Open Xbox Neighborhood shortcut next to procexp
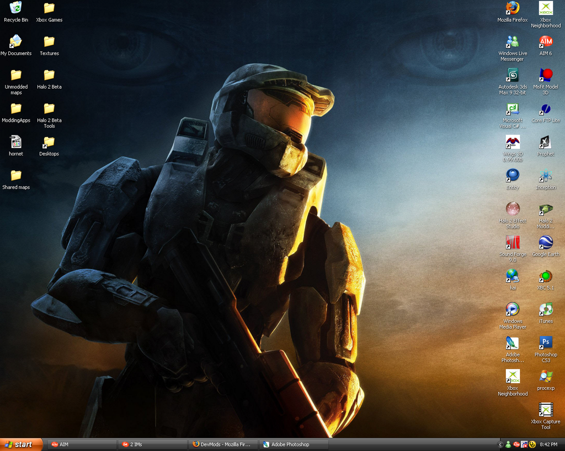The width and height of the screenshot is (565, 451). (x=513, y=383)
